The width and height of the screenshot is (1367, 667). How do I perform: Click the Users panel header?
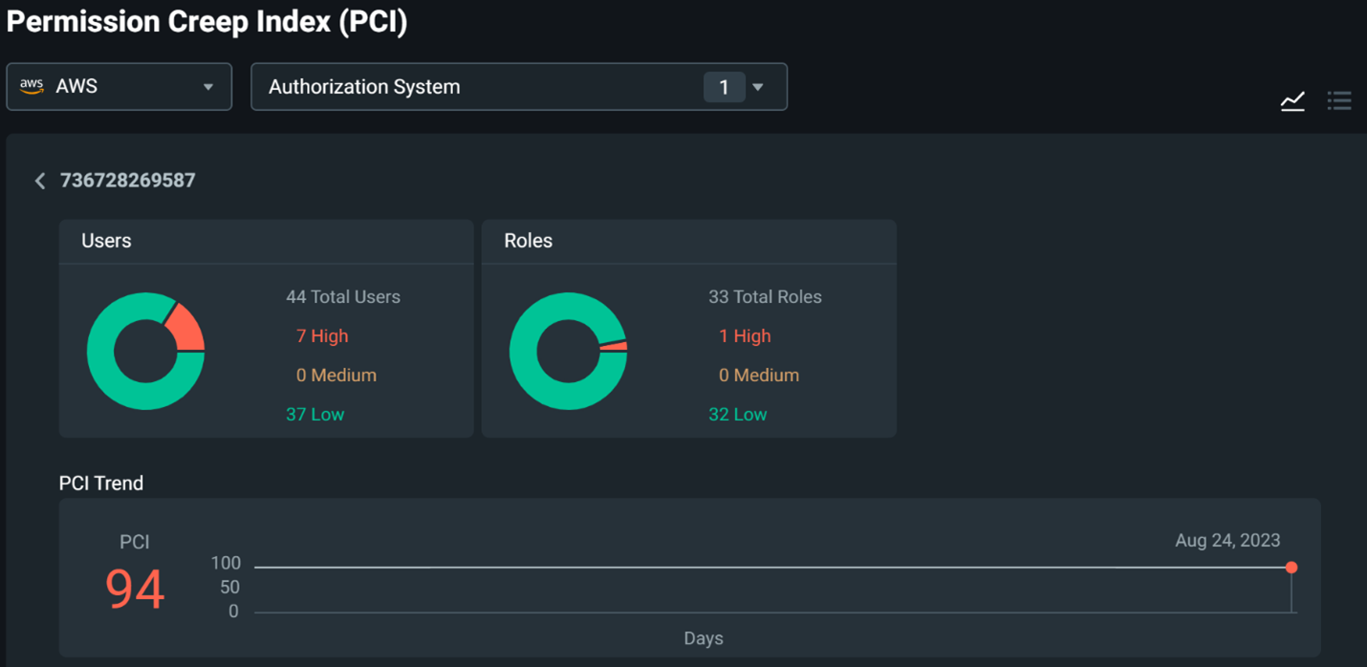(x=106, y=241)
